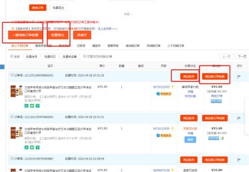Switch to the 成功的订单 tab

(x=133, y=46)
